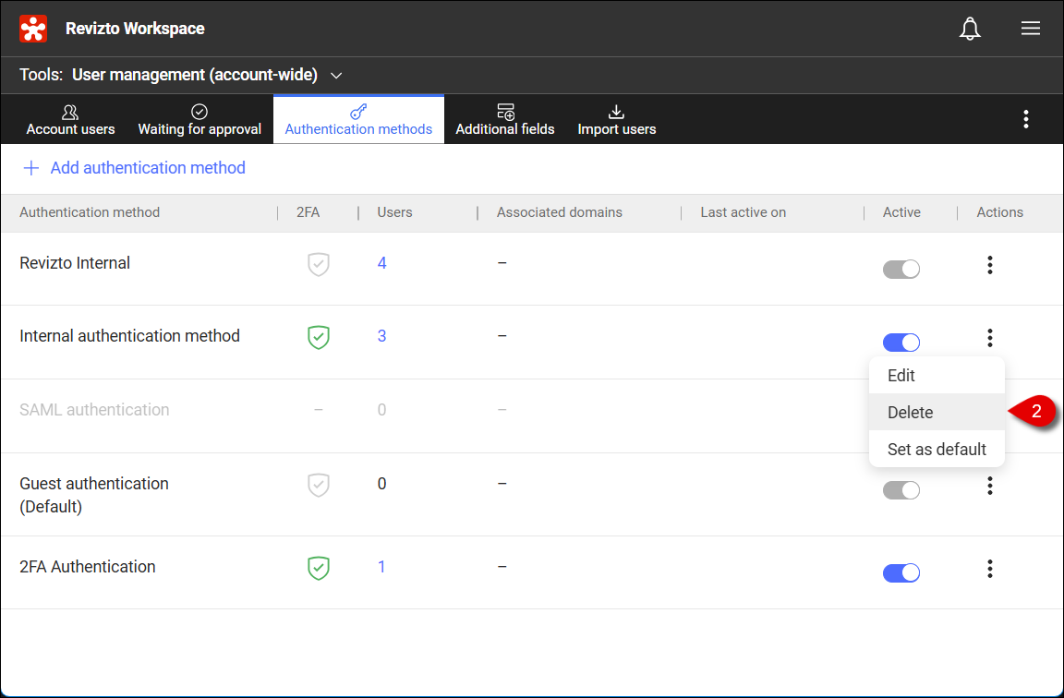Toggle the Internal authentication method active switch
The image size is (1064, 698).
pos(901,343)
